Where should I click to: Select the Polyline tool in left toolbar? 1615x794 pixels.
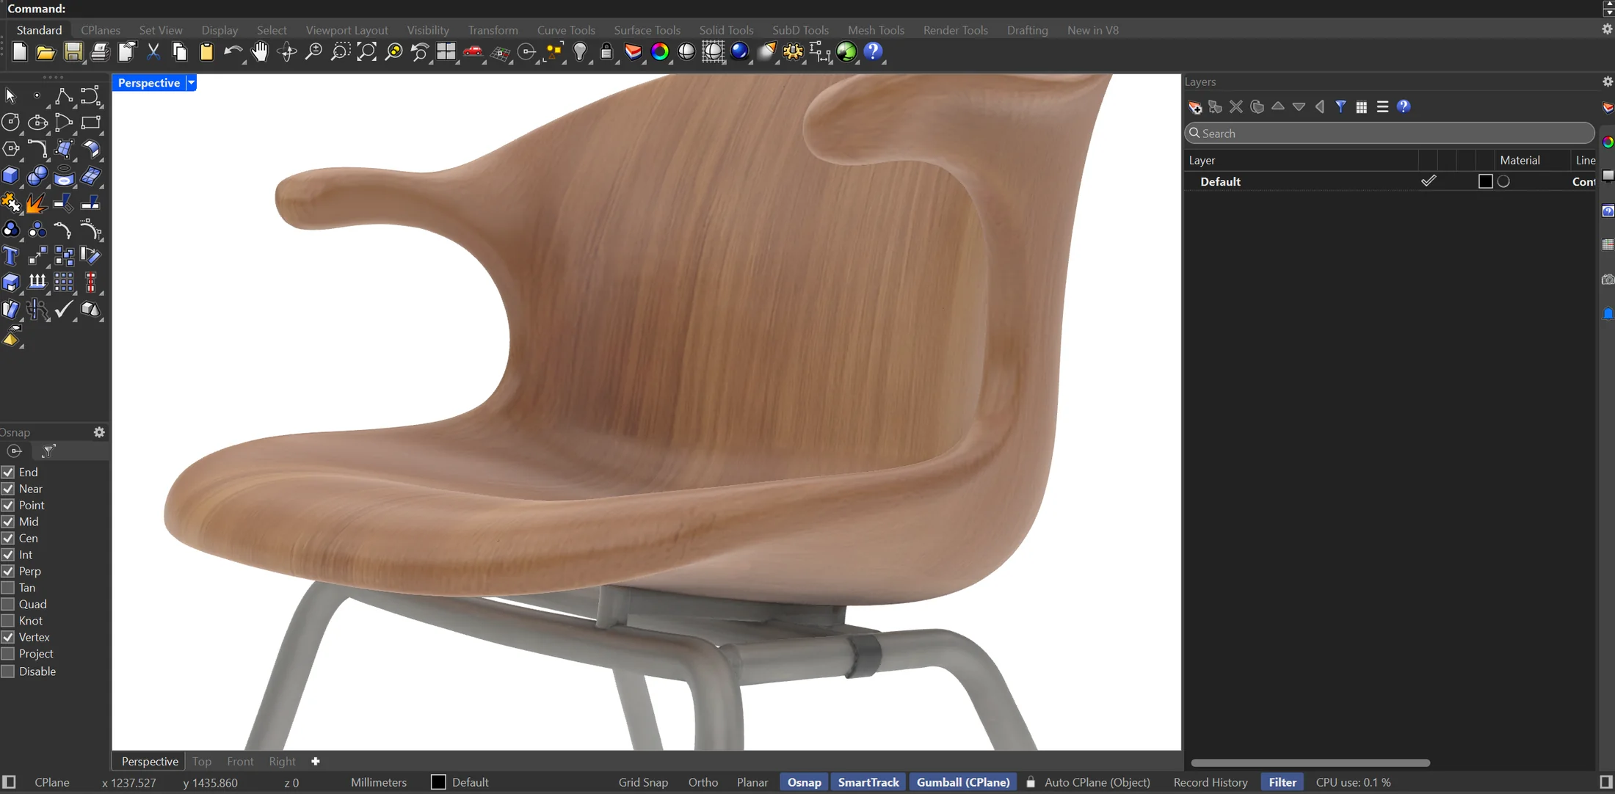click(x=64, y=96)
